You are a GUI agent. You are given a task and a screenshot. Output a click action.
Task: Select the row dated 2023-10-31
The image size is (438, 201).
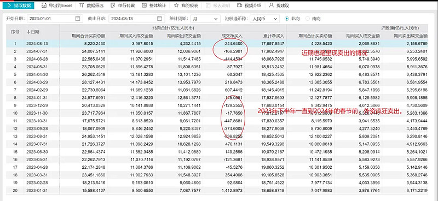pyautogui.click(x=217, y=121)
